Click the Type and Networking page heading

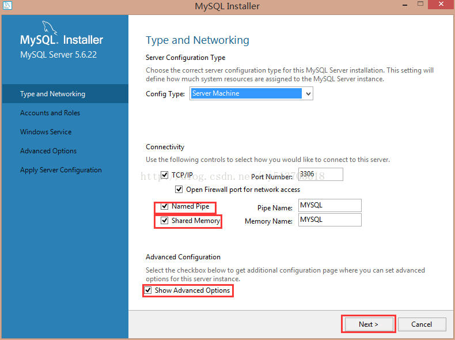(x=198, y=40)
